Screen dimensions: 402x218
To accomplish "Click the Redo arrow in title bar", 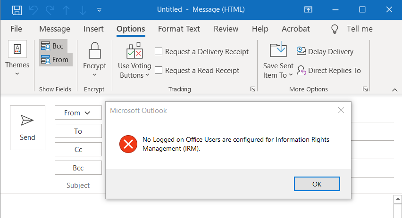I will (50, 10).
